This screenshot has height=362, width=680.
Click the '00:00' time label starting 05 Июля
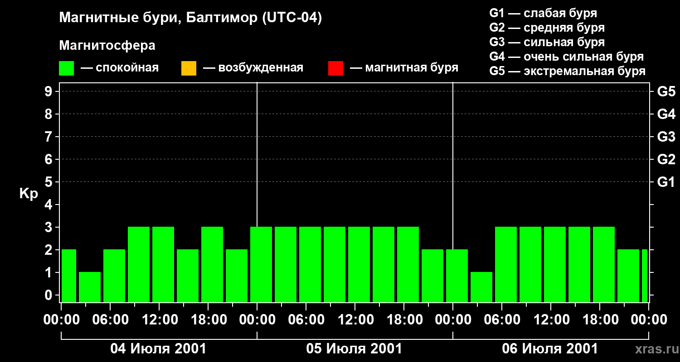257,320
